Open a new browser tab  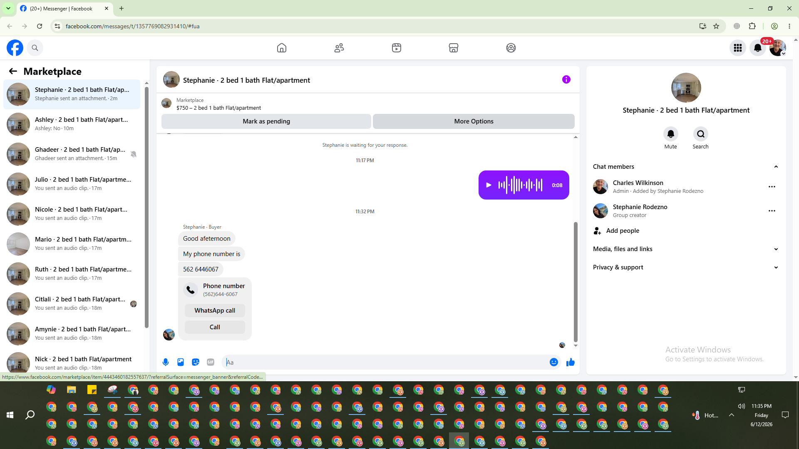tap(122, 8)
